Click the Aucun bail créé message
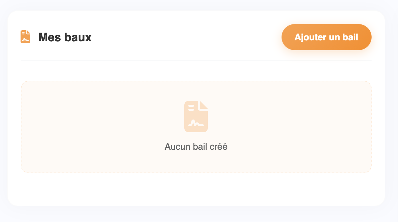Image resolution: width=398 pixels, height=222 pixels. 196,147
